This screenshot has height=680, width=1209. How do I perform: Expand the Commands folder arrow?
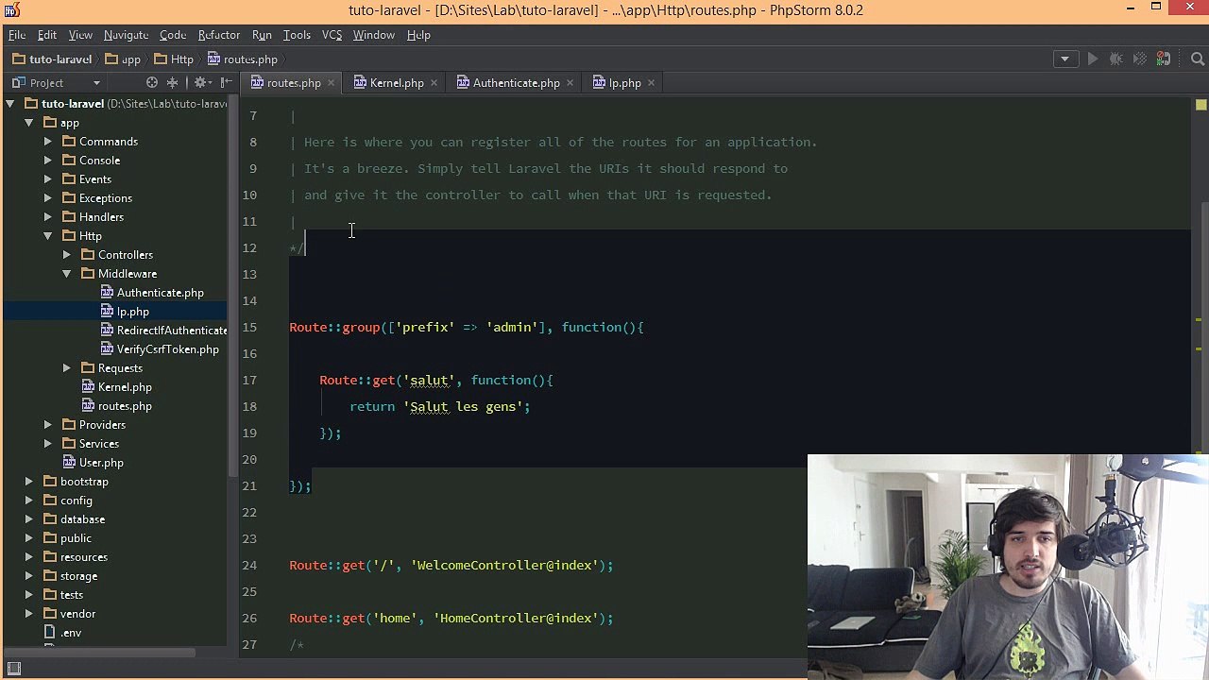pyautogui.click(x=48, y=142)
